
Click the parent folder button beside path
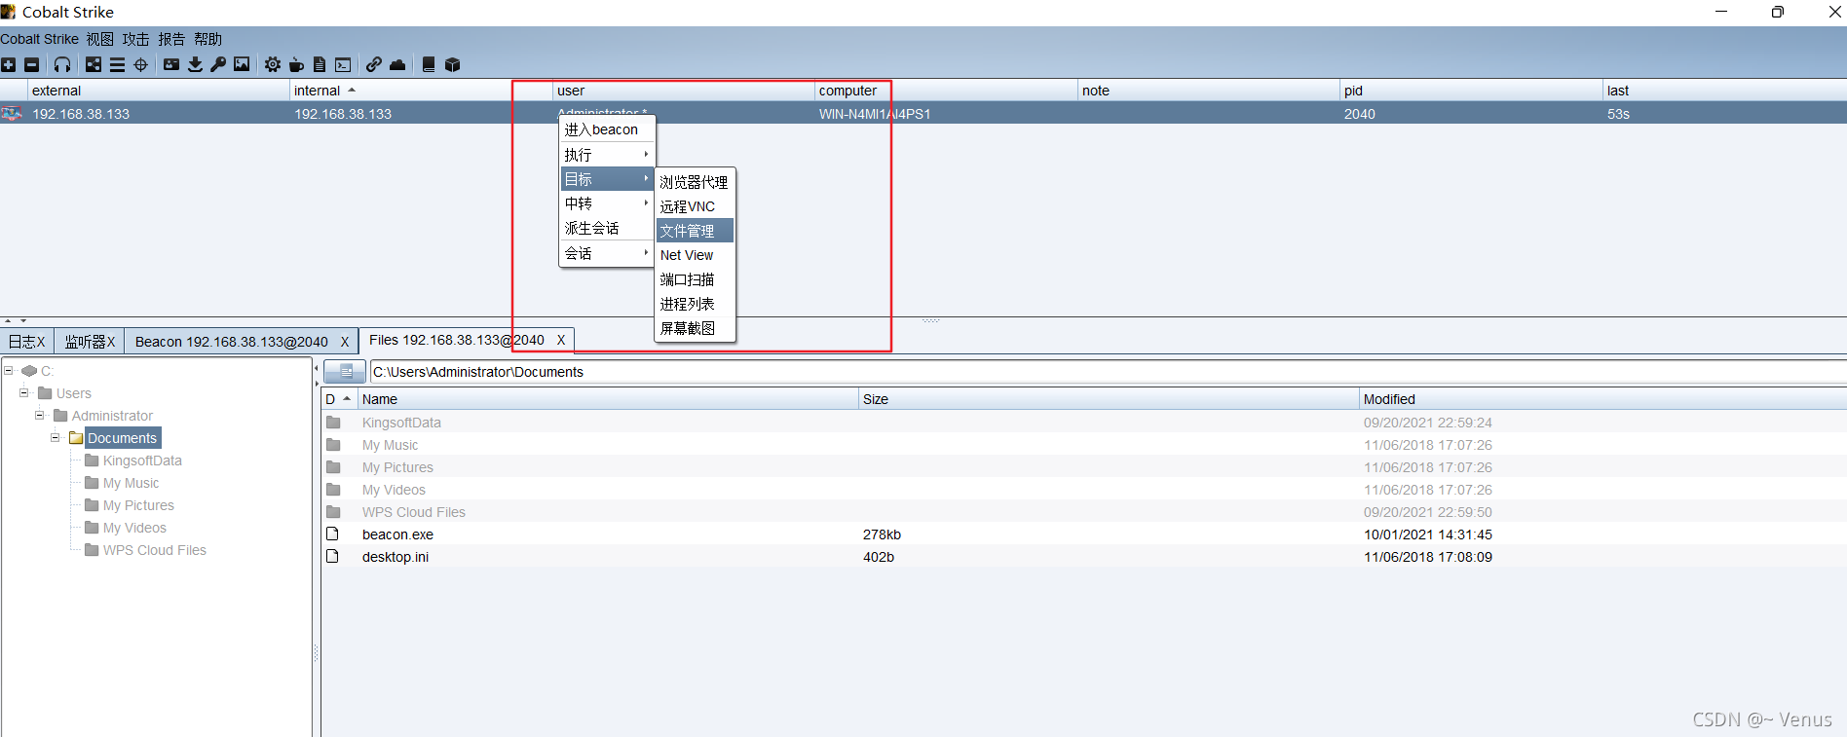(x=345, y=371)
